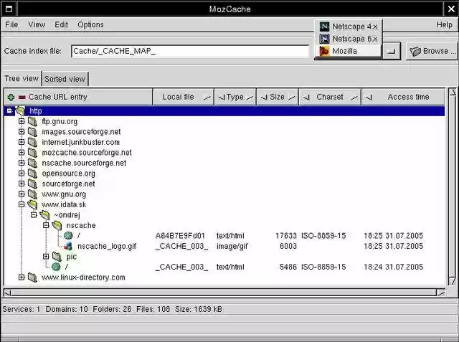Click folder icon next to internet.junkbuster.com

[x=32, y=142]
